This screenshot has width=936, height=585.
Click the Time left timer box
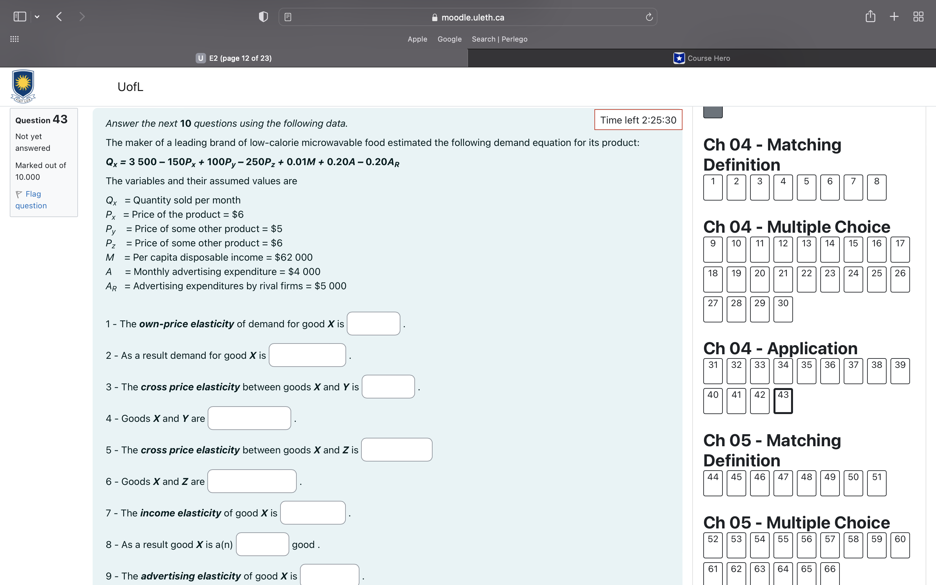pos(637,120)
